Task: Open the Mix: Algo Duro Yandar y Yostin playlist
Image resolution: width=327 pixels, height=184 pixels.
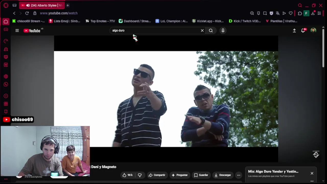Action: tap(273, 171)
